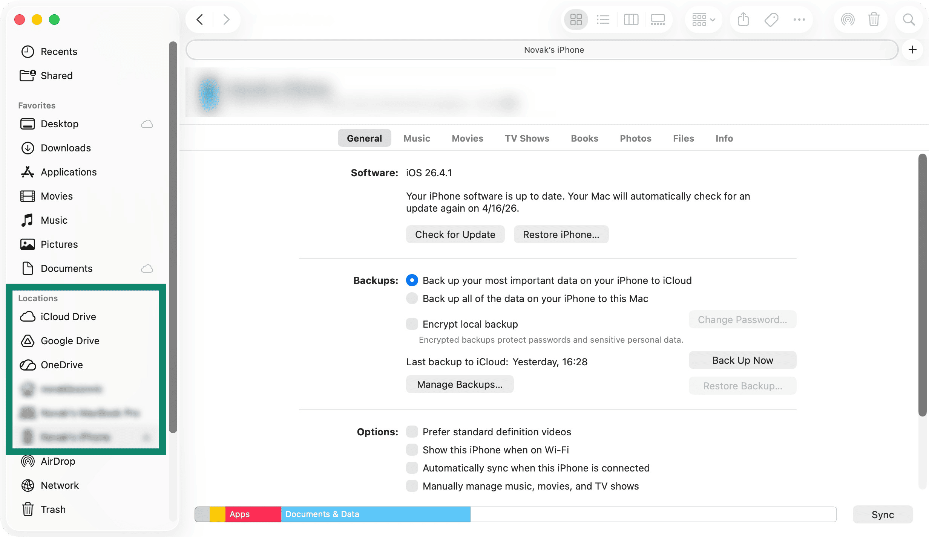929x537 pixels.
Task: Switch to list view in toolbar
Action: point(603,20)
